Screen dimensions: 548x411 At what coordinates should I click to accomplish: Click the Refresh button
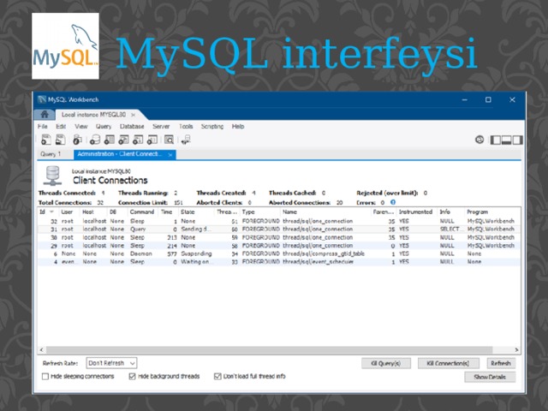point(501,363)
